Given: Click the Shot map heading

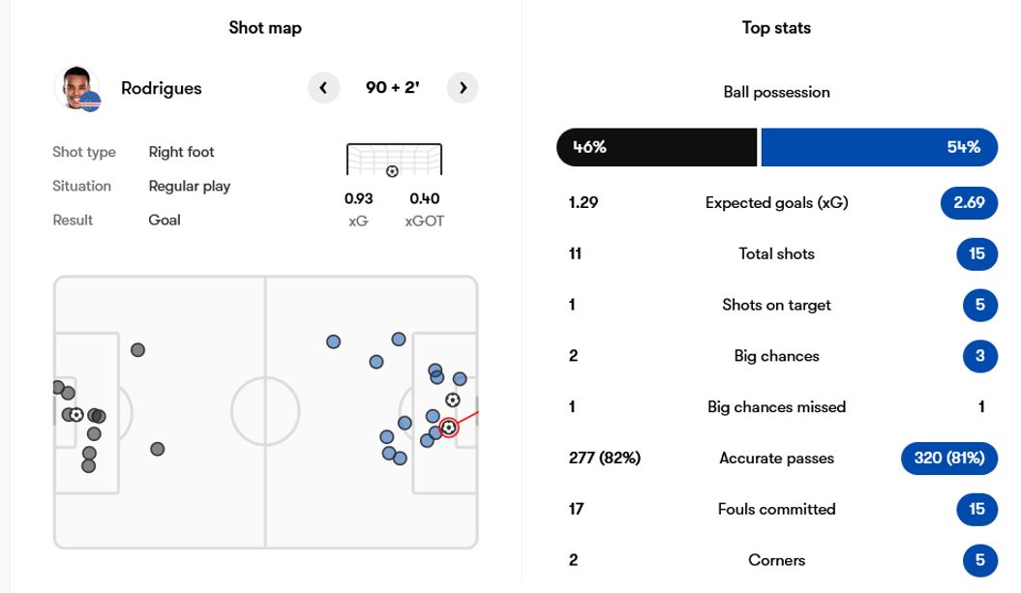Looking at the screenshot, I should point(265,28).
